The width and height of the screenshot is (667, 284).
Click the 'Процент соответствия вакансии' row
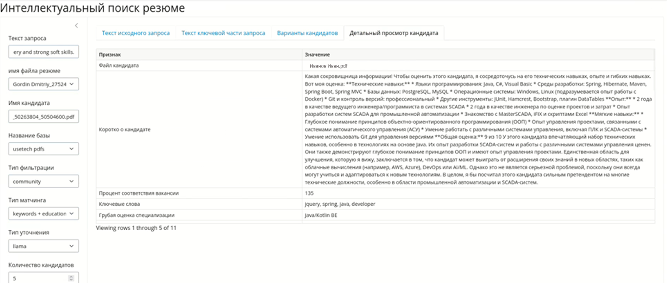pos(139,193)
